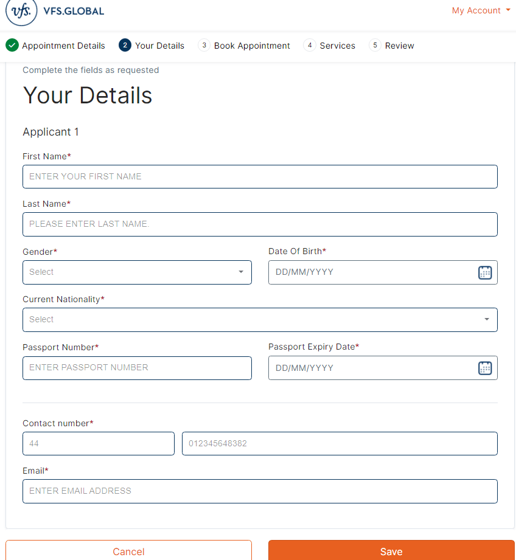The image size is (516, 560).
Task: Select the Passport Number text box
Action: click(137, 368)
